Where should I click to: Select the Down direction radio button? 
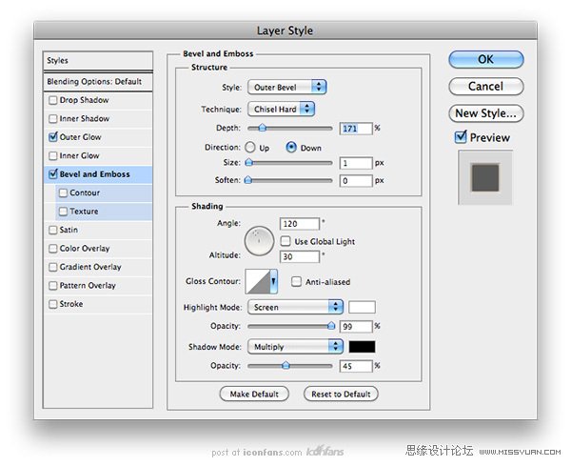point(291,148)
